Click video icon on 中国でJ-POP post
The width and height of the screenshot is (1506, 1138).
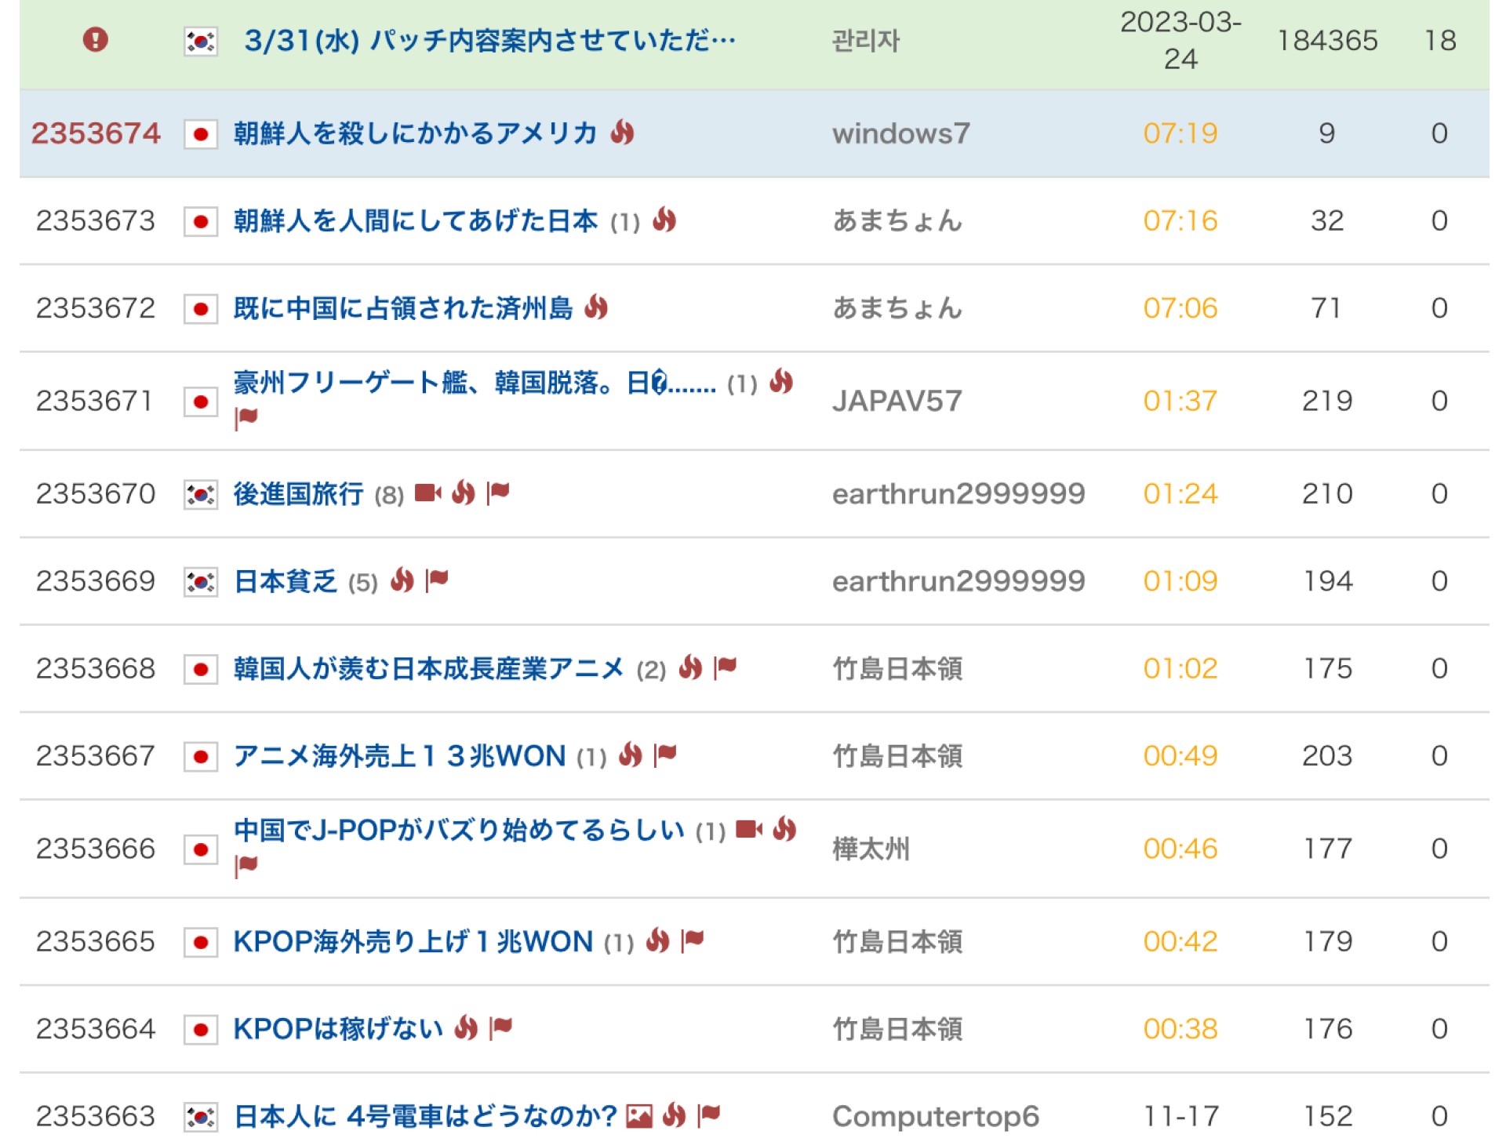(749, 830)
